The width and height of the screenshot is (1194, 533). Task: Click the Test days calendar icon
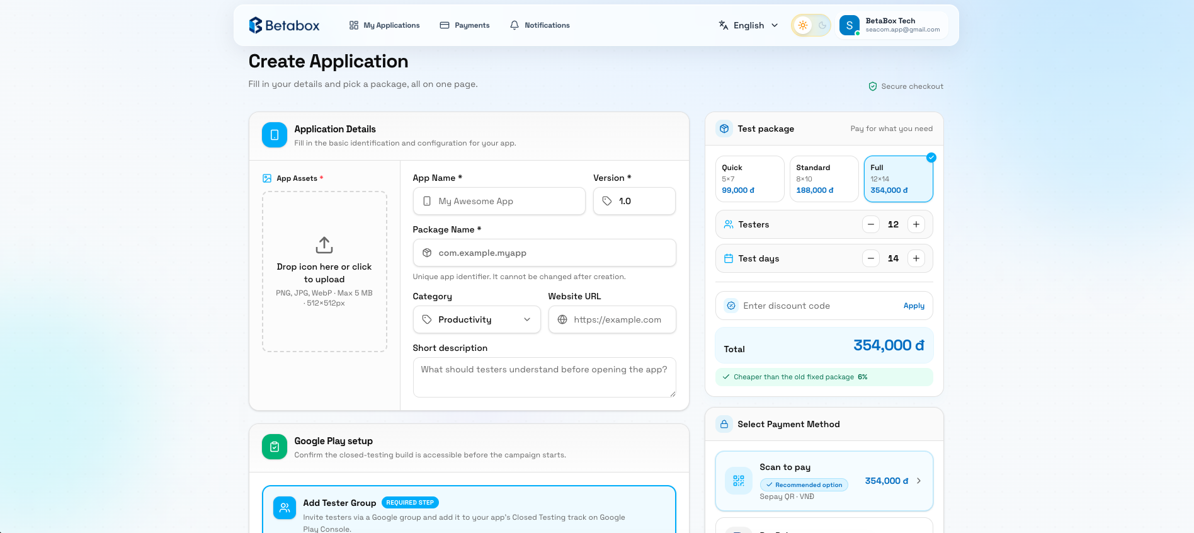[x=729, y=258]
